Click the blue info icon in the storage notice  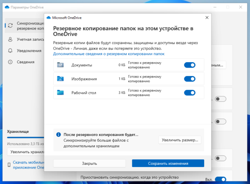58,134
